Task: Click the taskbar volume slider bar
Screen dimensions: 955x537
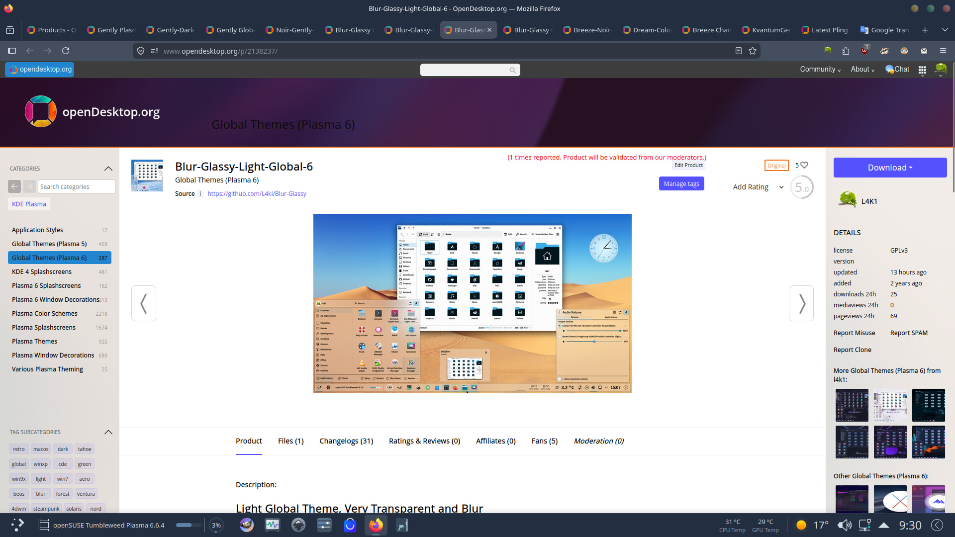Action: click(188, 525)
